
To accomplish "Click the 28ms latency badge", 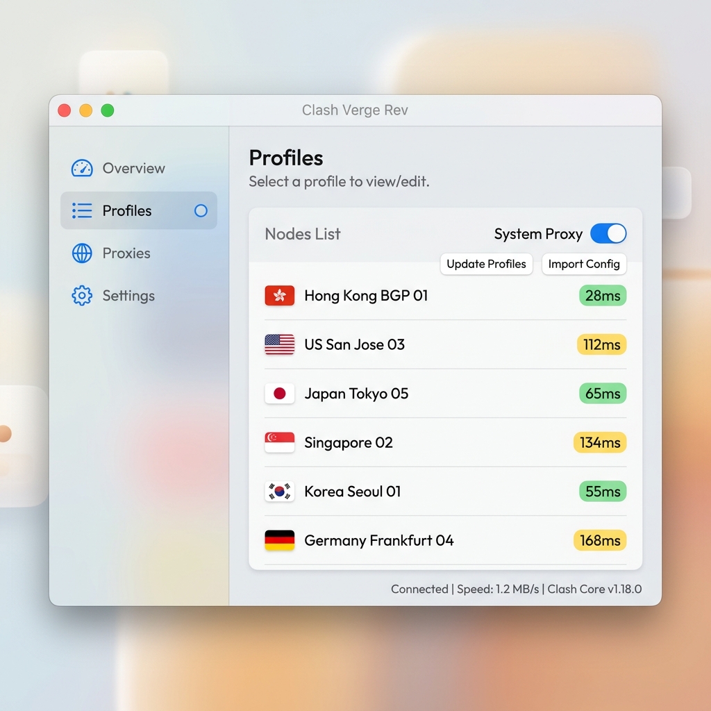I will 603,296.
